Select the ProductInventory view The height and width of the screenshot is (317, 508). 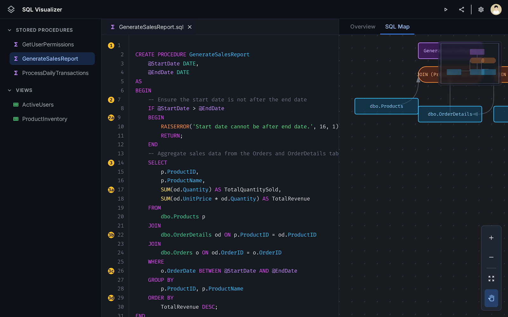[45, 119]
